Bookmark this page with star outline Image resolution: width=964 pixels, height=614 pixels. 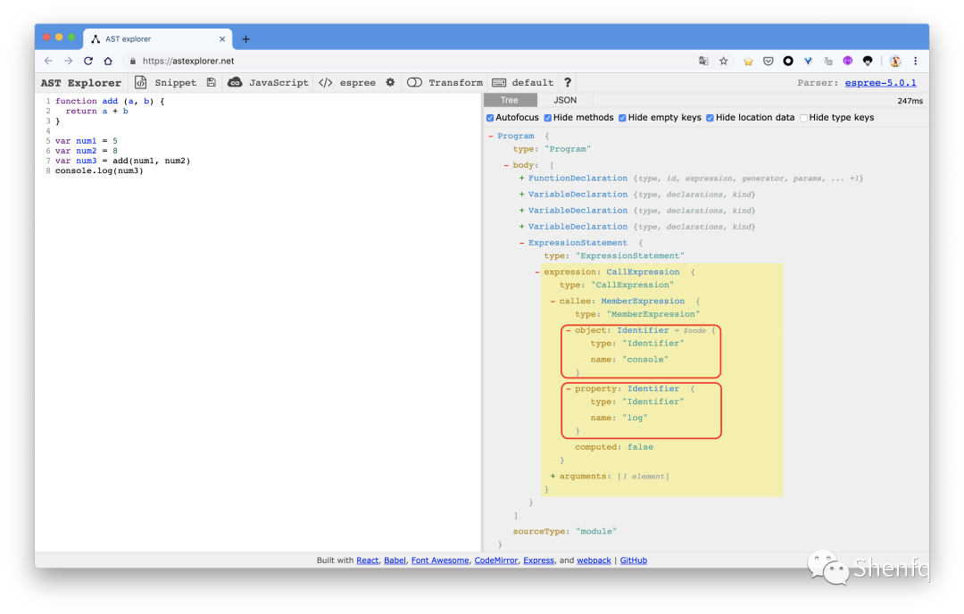pyautogui.click(x=724, y=61)
